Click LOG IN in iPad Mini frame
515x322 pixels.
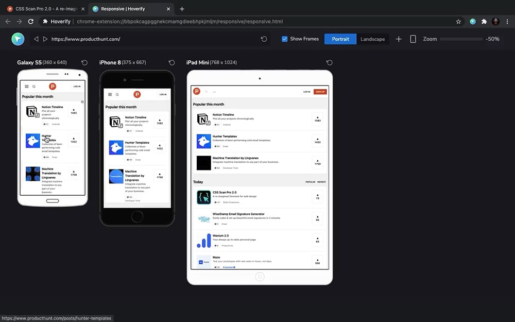pos(306,92)
